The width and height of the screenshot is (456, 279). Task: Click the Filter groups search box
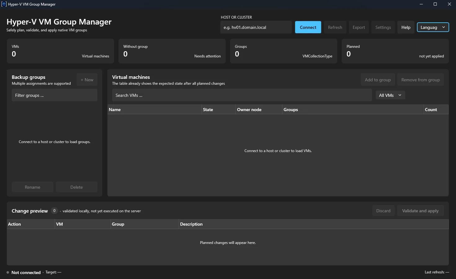pos(55,95)
